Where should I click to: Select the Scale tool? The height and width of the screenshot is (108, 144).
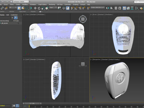[x=43, y=8]
